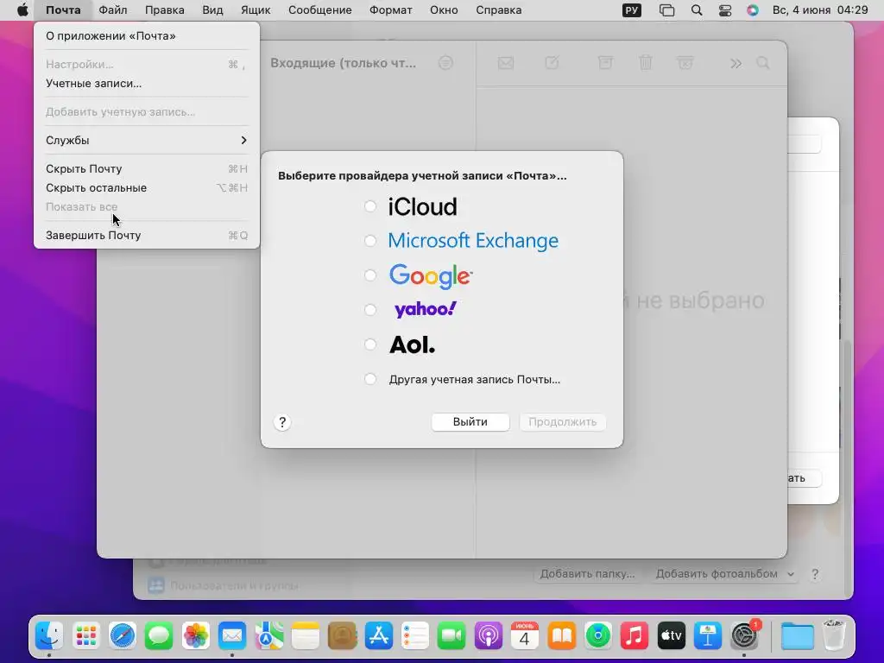This screenshot has width=884, height=663.
Task: Click the get new mail envelope icon
Action: coord(506,62)
